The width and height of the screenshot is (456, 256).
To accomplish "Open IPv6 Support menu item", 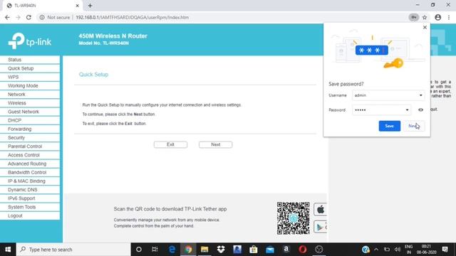I will coord(30,198).
